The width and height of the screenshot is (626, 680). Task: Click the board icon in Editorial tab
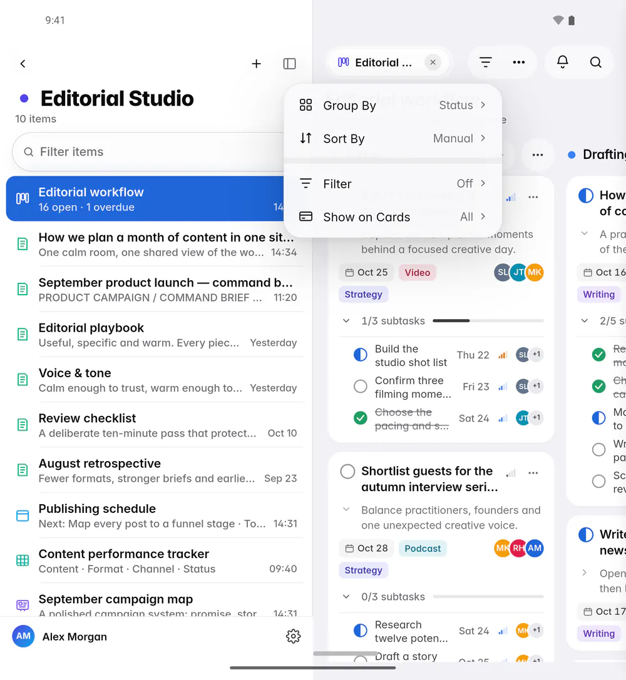[x=343, y=63]
